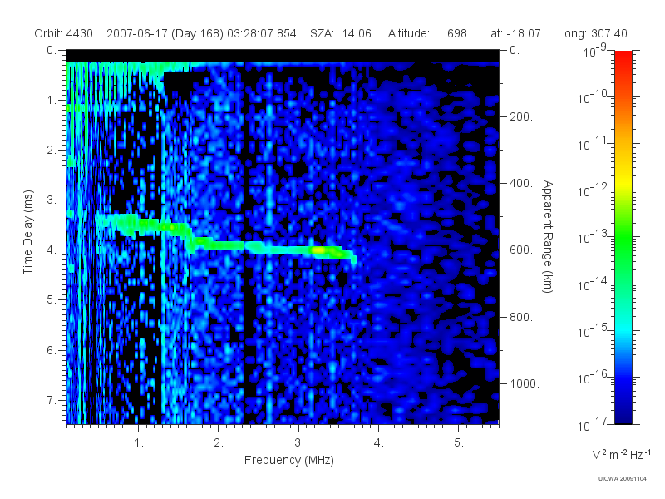Select the date 2007-06-17 (Day 168) text

[x=165, y=33]
